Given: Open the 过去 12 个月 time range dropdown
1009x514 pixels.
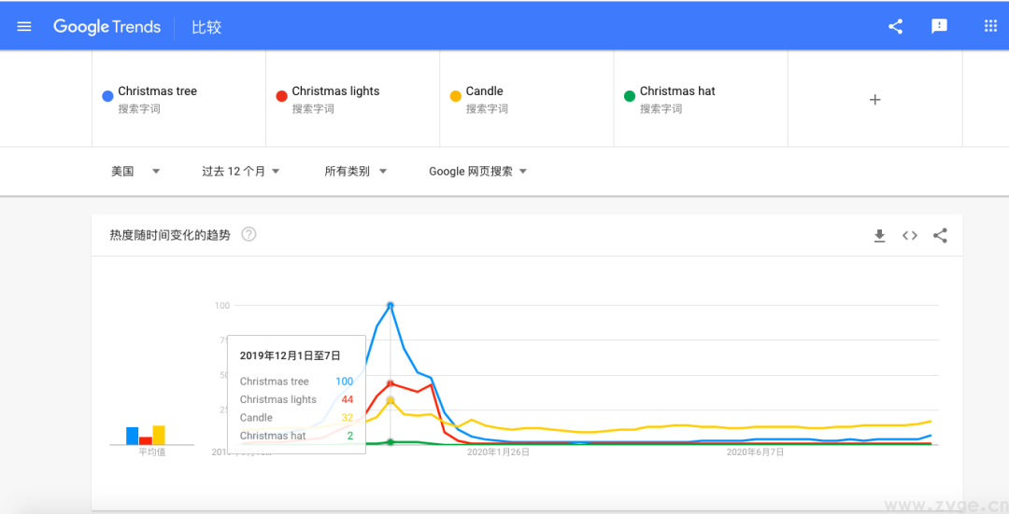Looking at the screenshot, I should point(241,172).
